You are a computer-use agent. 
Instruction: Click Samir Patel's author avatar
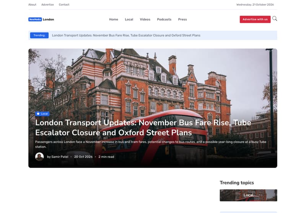click(39, 157)
